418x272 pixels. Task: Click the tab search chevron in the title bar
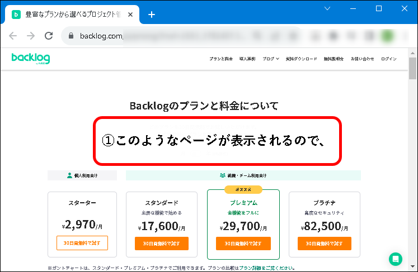[327, 8]
